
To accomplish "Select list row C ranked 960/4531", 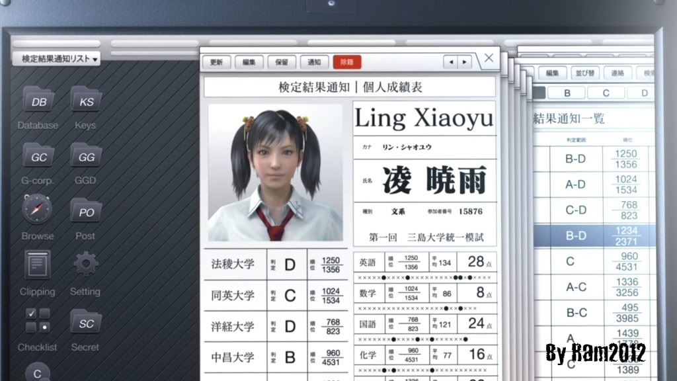I will tap(594, 261).
